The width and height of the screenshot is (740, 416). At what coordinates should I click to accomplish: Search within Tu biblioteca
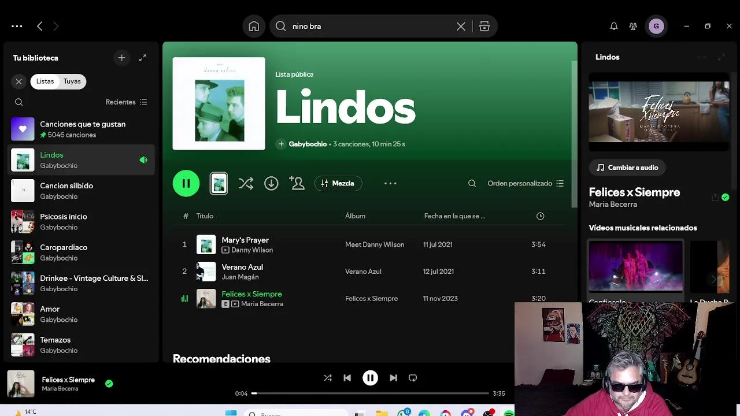(x=18, y=102)
